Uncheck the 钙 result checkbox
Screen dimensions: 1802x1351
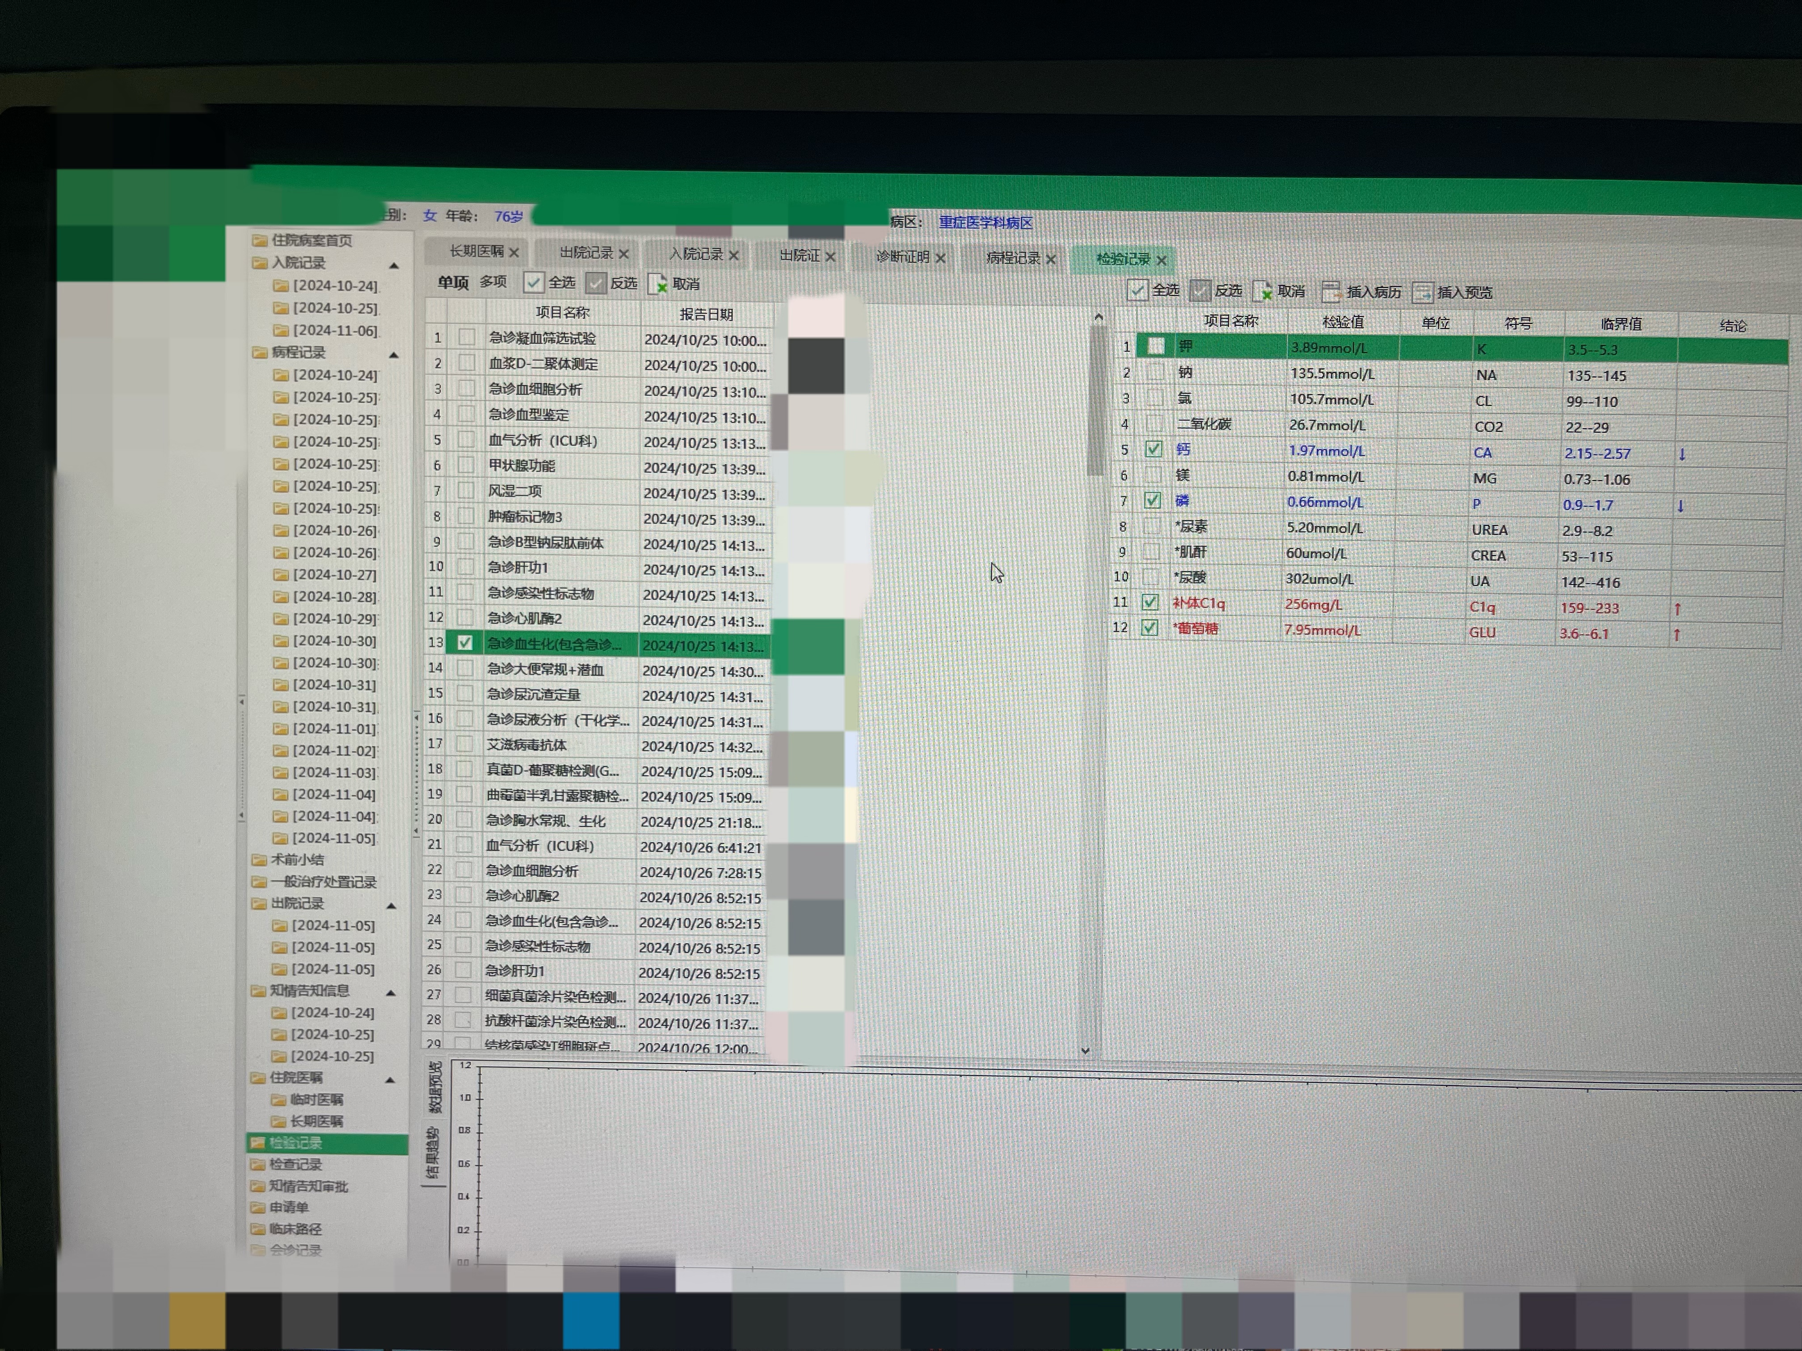tap(1154, 449)
